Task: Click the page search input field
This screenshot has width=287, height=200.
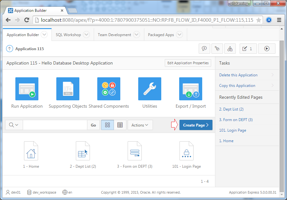Action: [x=55, y=125]
